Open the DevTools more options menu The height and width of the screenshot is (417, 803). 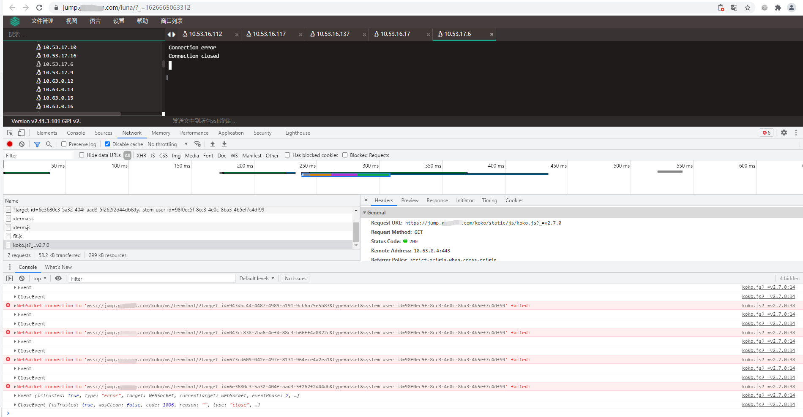pos(796,133)
